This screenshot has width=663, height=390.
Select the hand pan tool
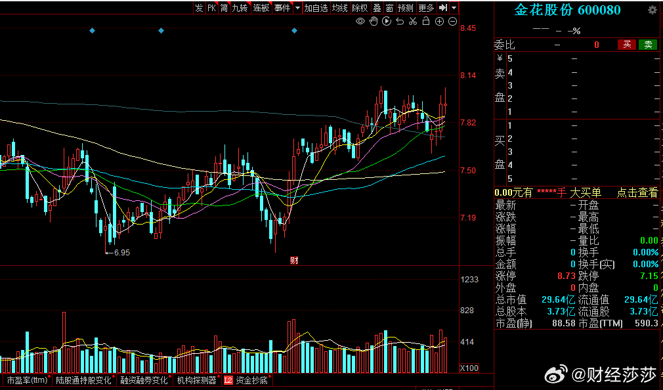(x=374, y=21)
